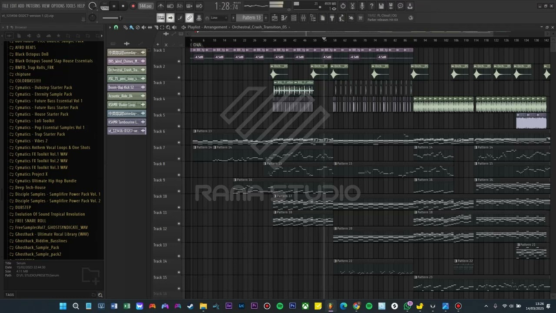
Task: Open the FILE menu
Action: (5, 6)
